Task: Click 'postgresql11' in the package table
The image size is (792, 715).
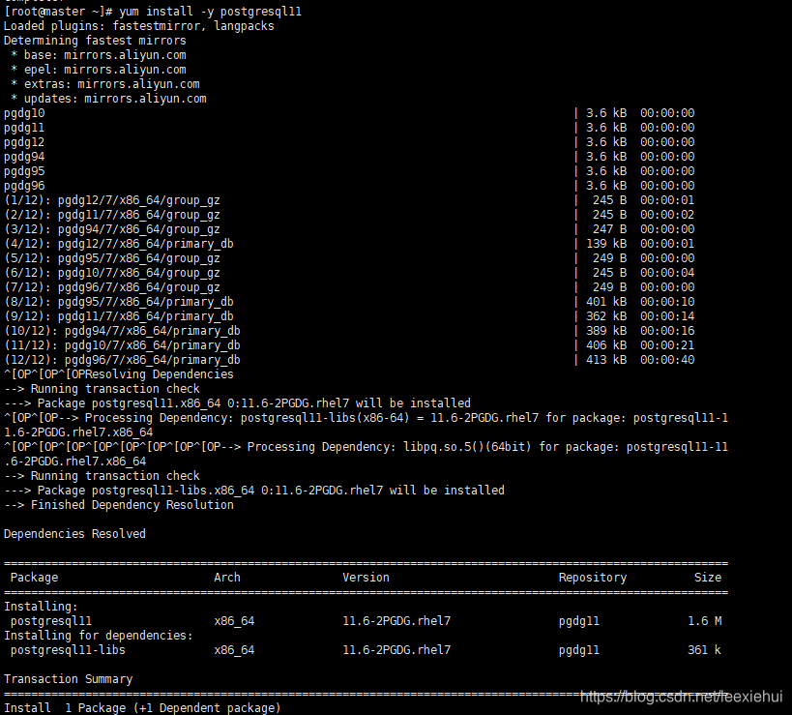Action: [x=51, y=621]
